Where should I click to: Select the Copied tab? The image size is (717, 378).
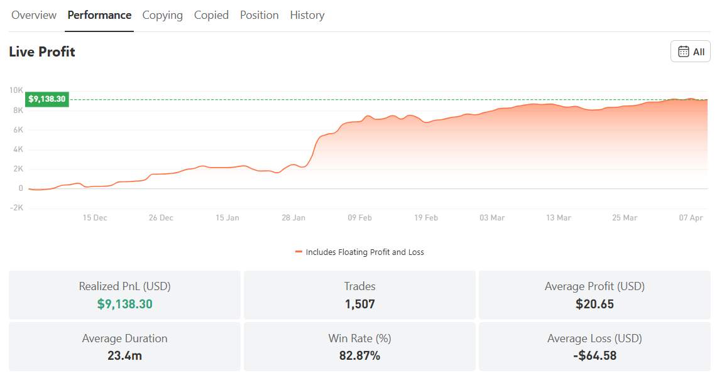coord(211,15)
